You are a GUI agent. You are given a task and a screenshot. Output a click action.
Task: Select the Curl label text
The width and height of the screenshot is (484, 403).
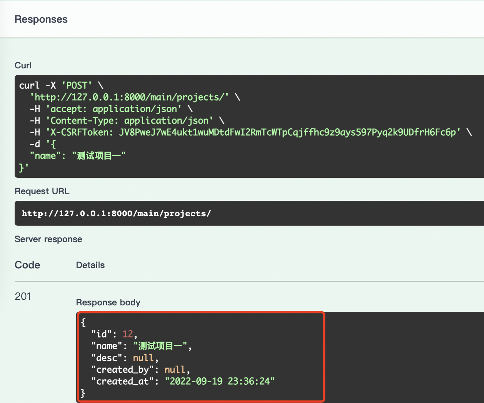tap(23, 65)
